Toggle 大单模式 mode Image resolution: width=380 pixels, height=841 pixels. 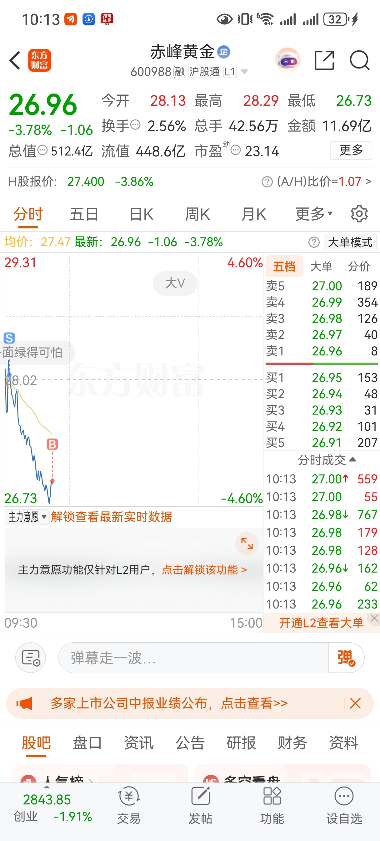tap(350, 242)
